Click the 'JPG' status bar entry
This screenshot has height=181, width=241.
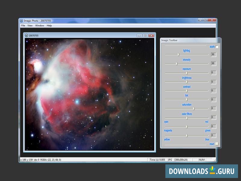click(170, 160)
